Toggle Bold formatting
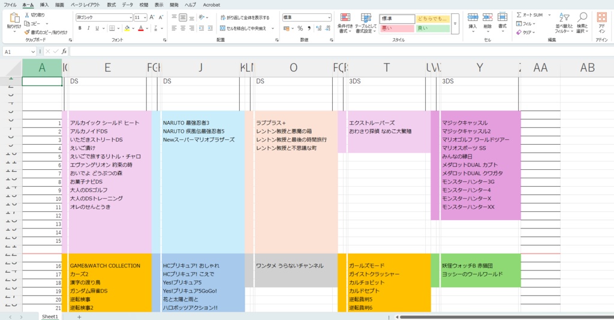 pyautogui.click(x=80, y=28)
